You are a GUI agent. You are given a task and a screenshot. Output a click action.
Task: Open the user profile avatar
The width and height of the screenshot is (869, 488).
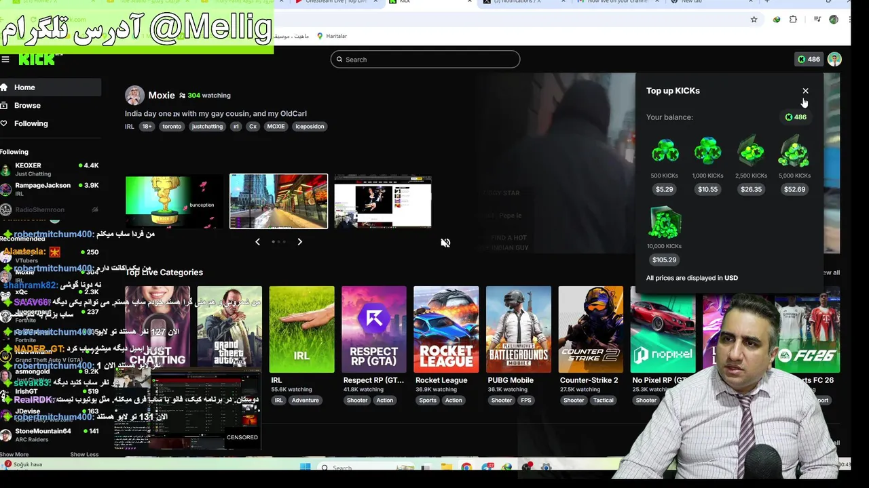834,60
